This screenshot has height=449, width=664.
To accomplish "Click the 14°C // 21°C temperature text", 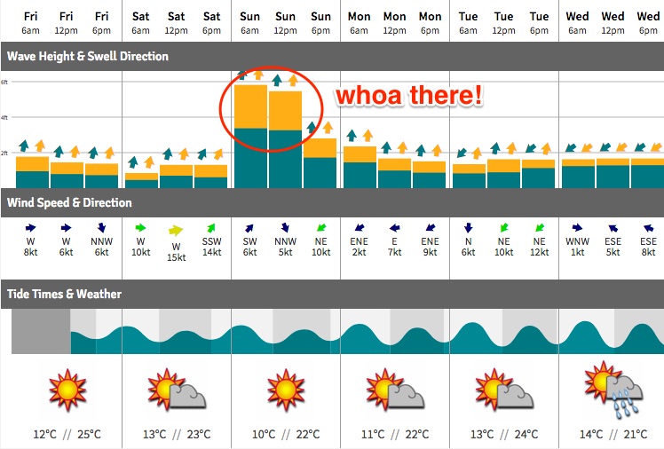I will tap(613, 434).
